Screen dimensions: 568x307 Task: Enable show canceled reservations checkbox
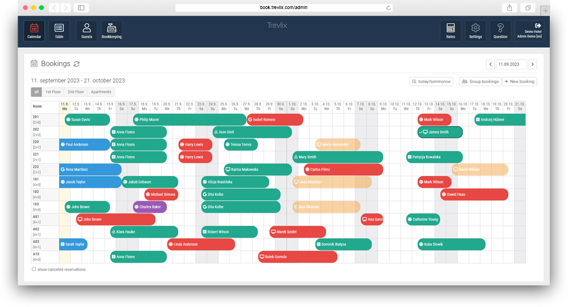pyautogui.click(x=34, y=270)
